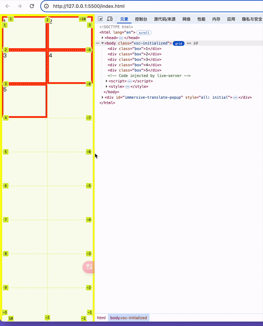Click the pink translate floating button
Viewport: 263px width, 326px height.
click(x=89, y=267)
